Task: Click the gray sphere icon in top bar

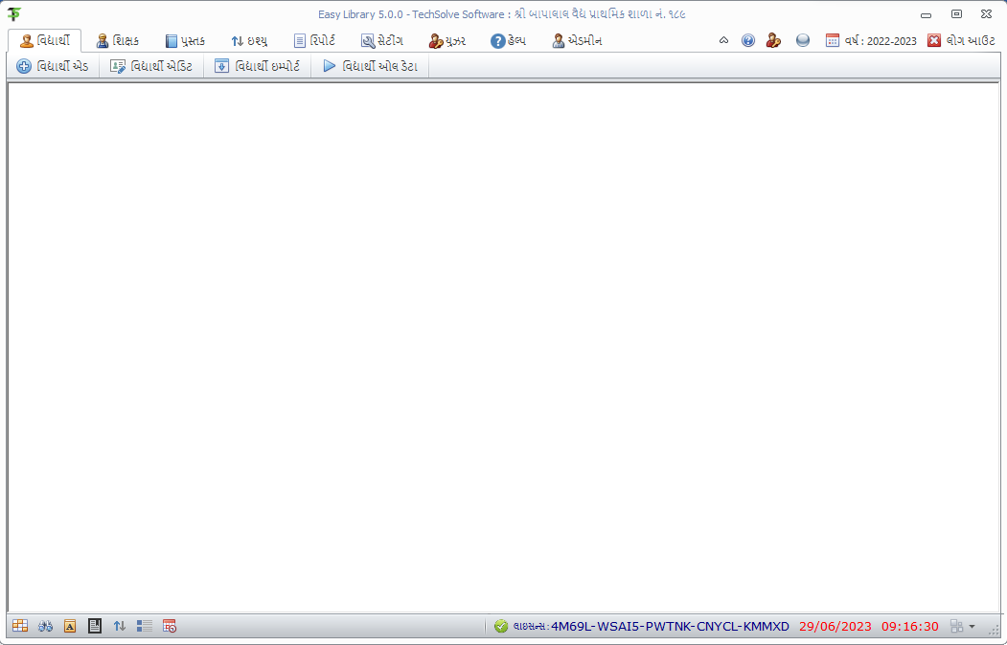Action: 803,41
